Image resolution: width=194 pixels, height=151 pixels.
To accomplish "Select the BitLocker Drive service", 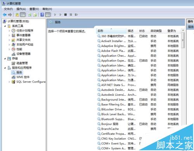I will (138, 109).
